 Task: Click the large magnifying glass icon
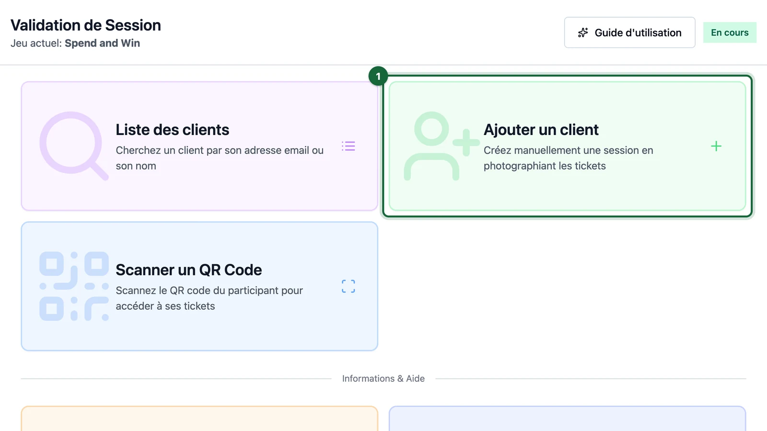pyautogui.click(x=74, y=146)
